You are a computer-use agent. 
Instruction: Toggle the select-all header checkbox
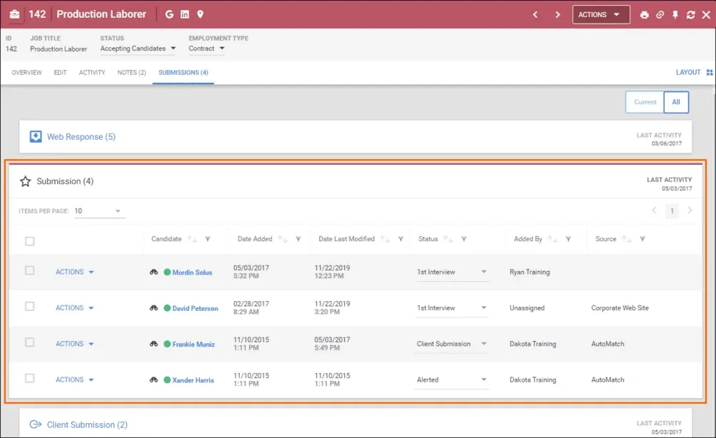(30, 241)
